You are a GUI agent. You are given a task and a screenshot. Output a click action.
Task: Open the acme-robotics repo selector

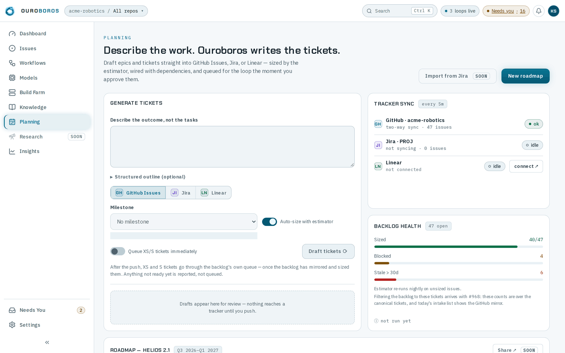point(106,11)
